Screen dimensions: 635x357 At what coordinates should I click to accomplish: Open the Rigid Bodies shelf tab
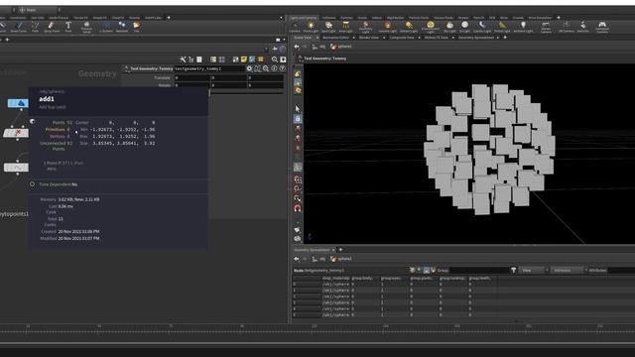(x=395, y=18)
